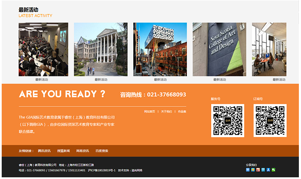Image resolution: width=301 pixels, height=179 pixels.
Task: Share to Sina Weibo red icon
Action: pos(258,170)
